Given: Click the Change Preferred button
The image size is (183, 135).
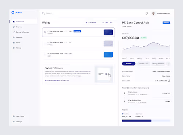Looking at the screenshot, I should [x=158, y=63].
